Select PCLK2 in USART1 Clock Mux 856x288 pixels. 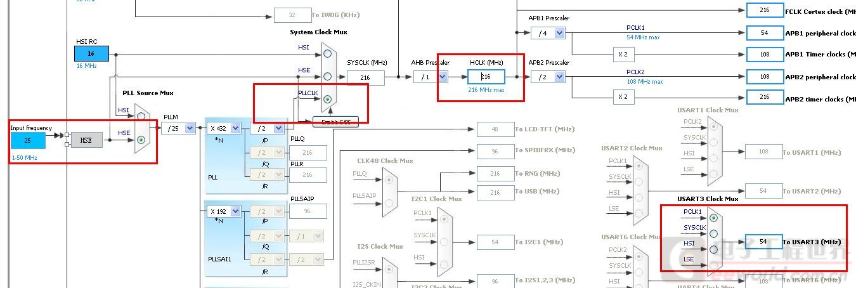[x=713, y=126]
